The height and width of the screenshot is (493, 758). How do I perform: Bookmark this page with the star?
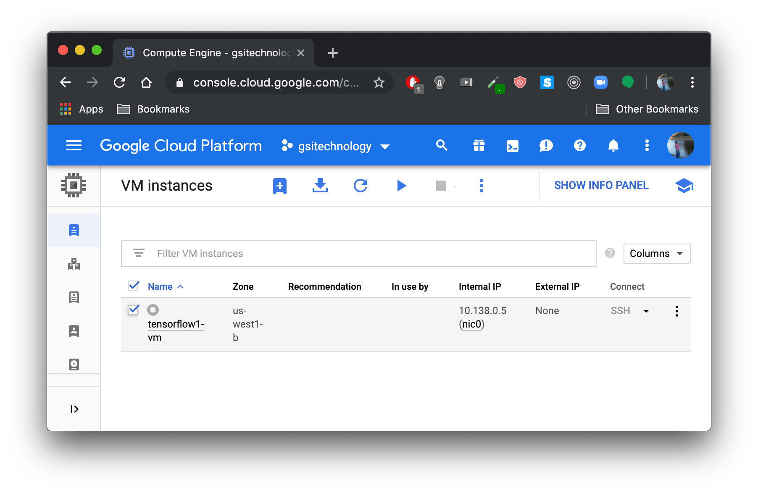click(x=379, y=82)
